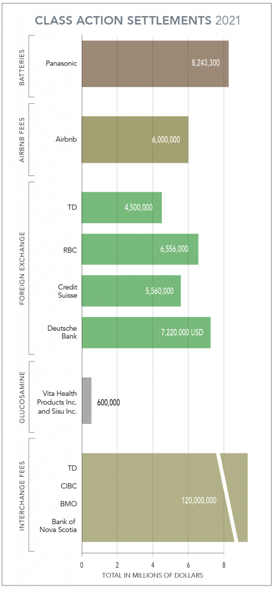Click the Credit Suisse 5,560,000 bar
This screenshot has height=589, width=274.
point(131,290)
